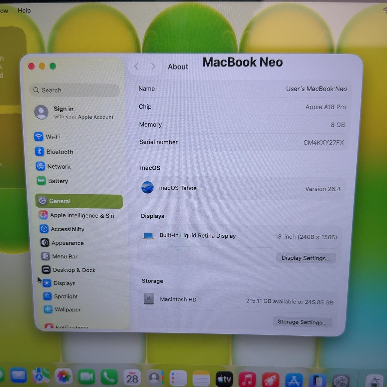Select Menu Bar in the sidebar

pos(59,256)
